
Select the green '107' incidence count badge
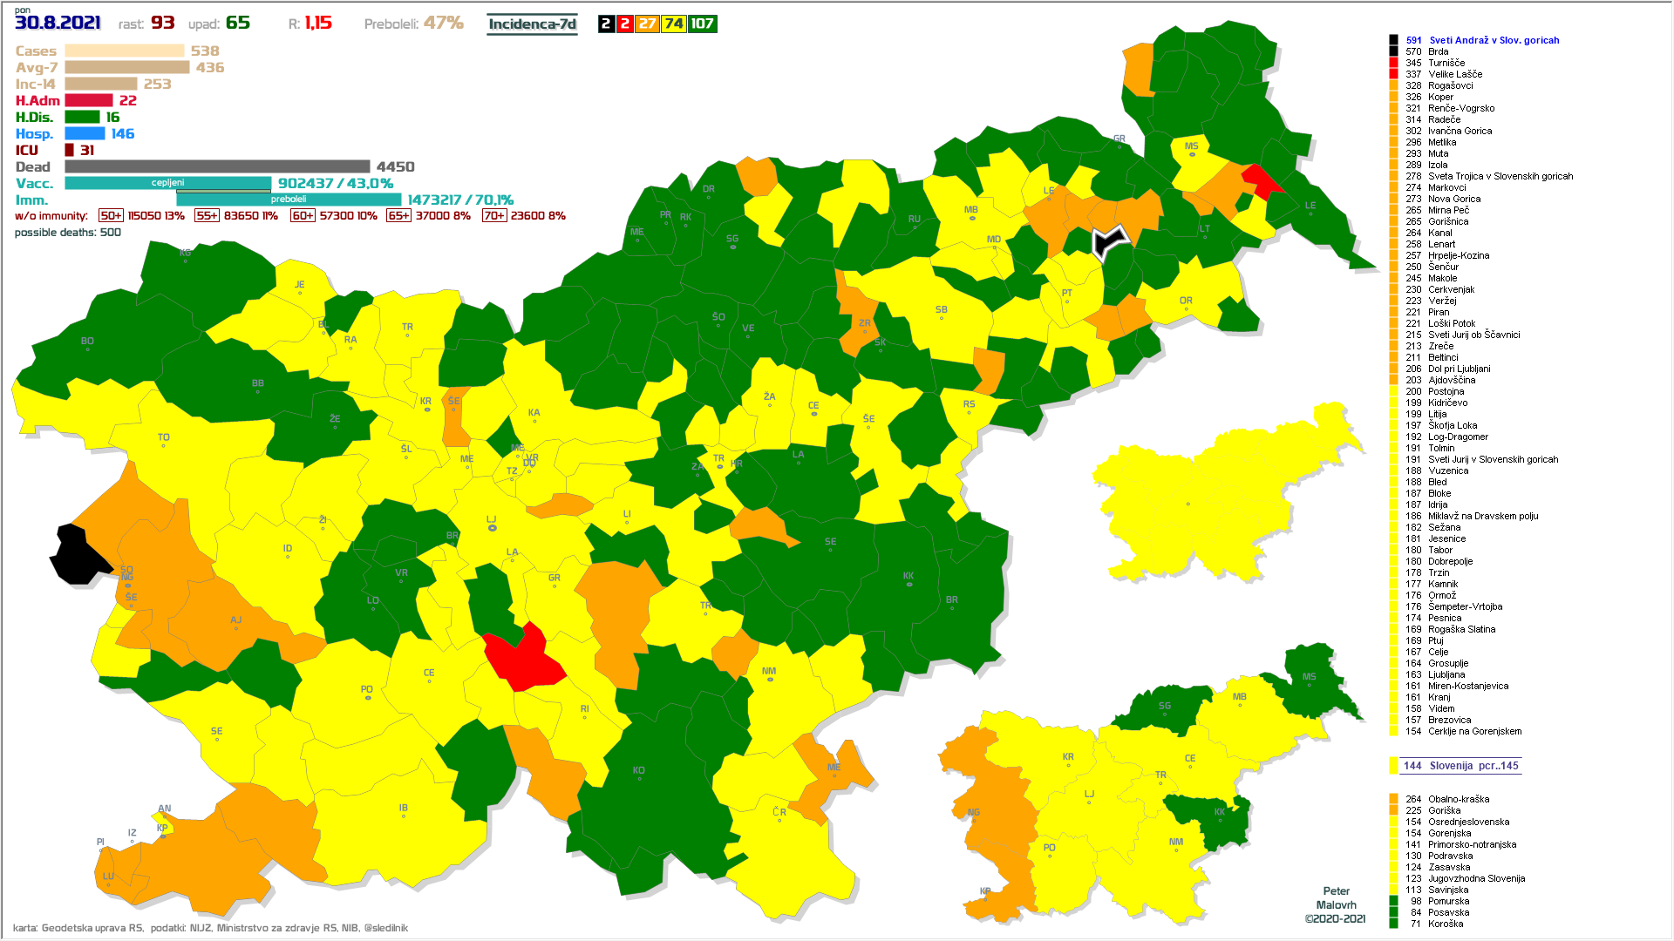click(702, 24)
